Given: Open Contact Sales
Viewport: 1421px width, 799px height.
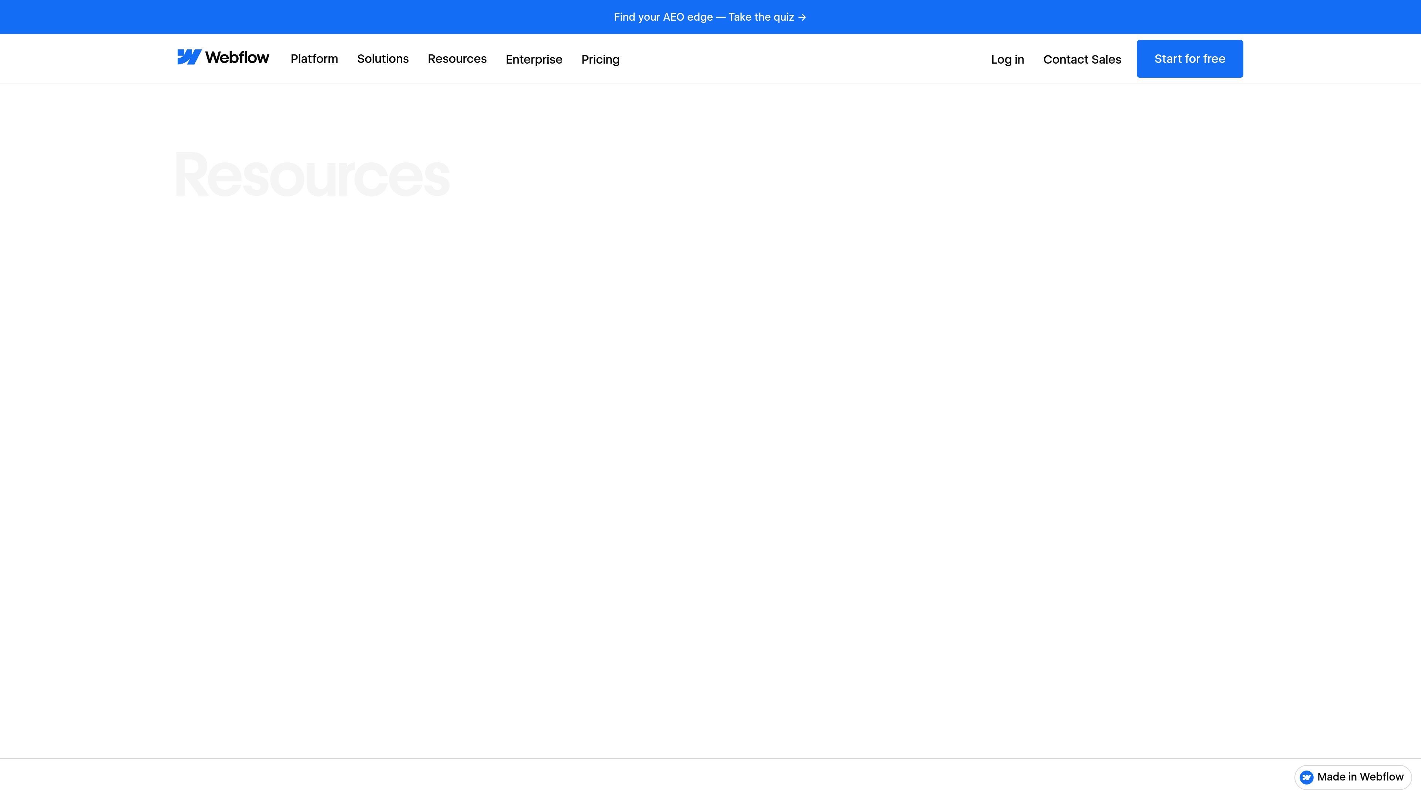Looking at the screenshot, I should (x=1082, y=60).
